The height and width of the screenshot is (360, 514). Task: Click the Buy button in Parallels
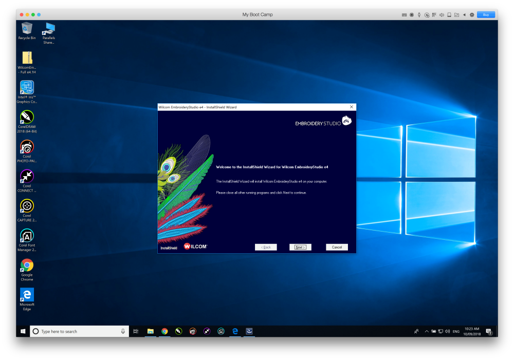pos(486,14)
